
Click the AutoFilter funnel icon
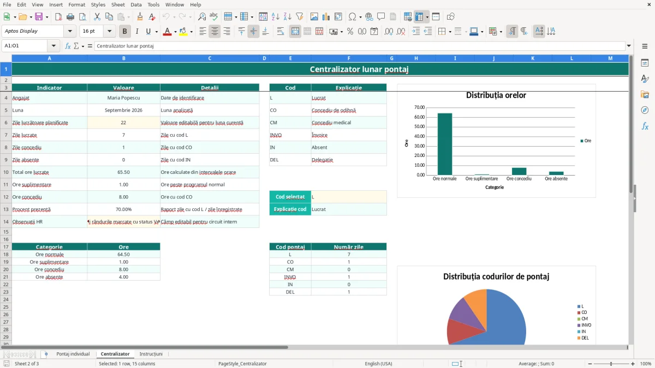click(x=300, y=17)
